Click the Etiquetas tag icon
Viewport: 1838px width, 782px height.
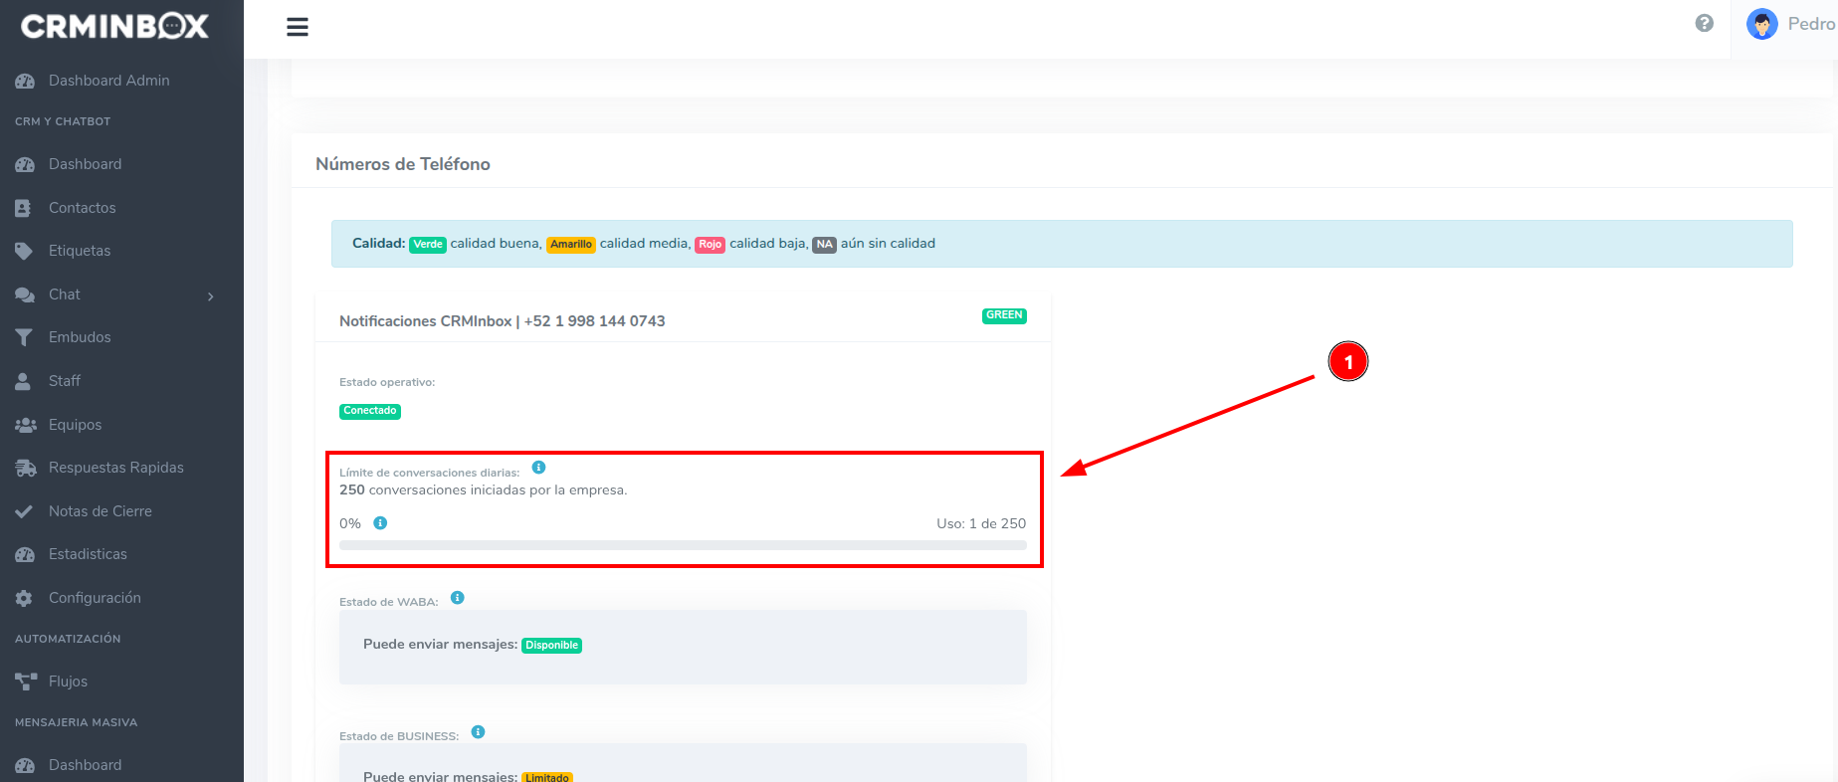[x=24, y=251]
